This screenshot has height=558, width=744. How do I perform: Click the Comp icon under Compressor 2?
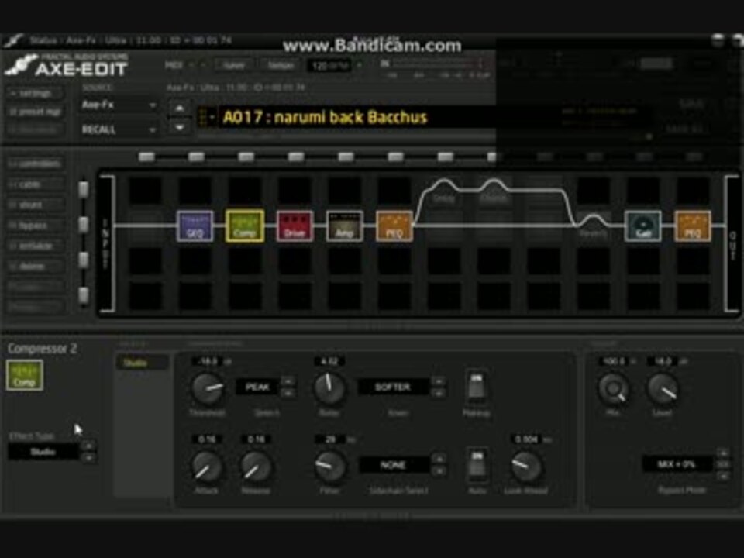point(25,375)
